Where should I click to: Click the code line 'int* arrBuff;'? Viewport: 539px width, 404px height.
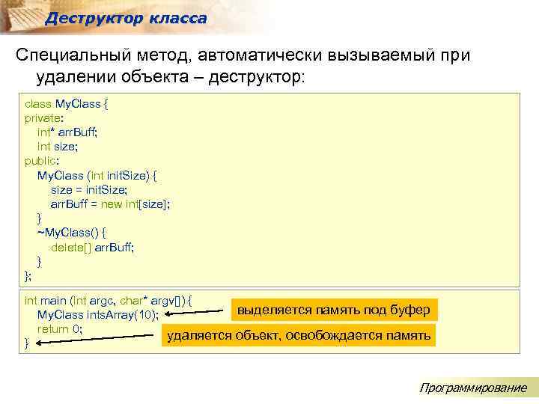tap(67, 132)
